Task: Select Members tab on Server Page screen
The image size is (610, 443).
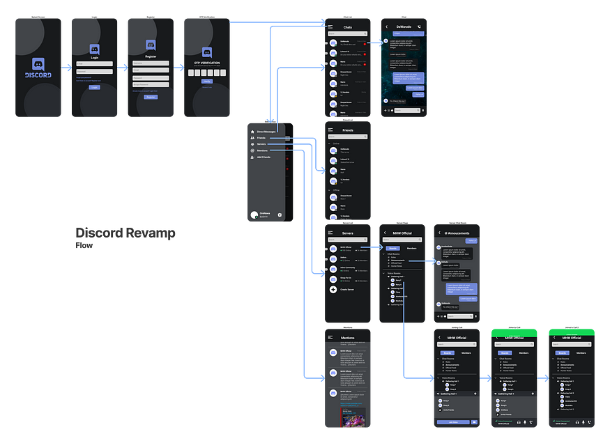Action: point(411,248)
